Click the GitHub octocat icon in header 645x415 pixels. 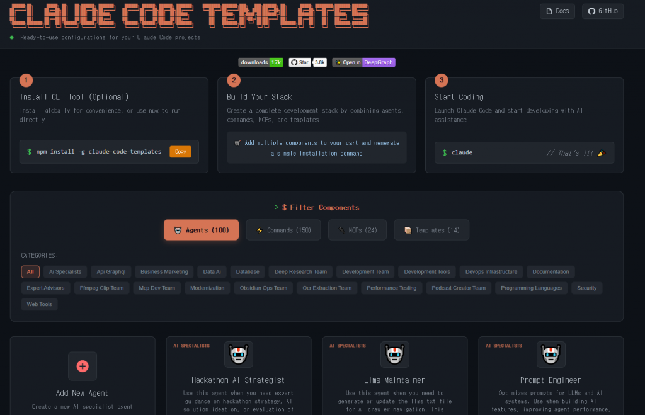click(x=591, y=11)
